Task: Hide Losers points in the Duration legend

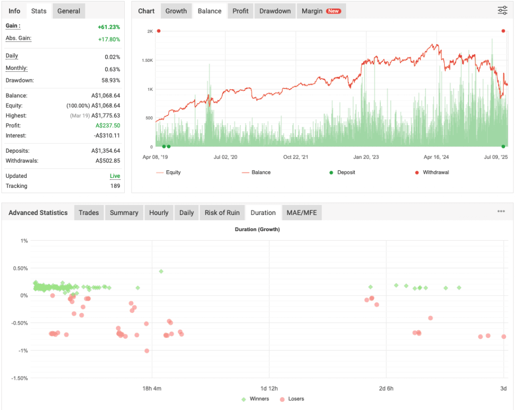Action: (x=290, y=399)
